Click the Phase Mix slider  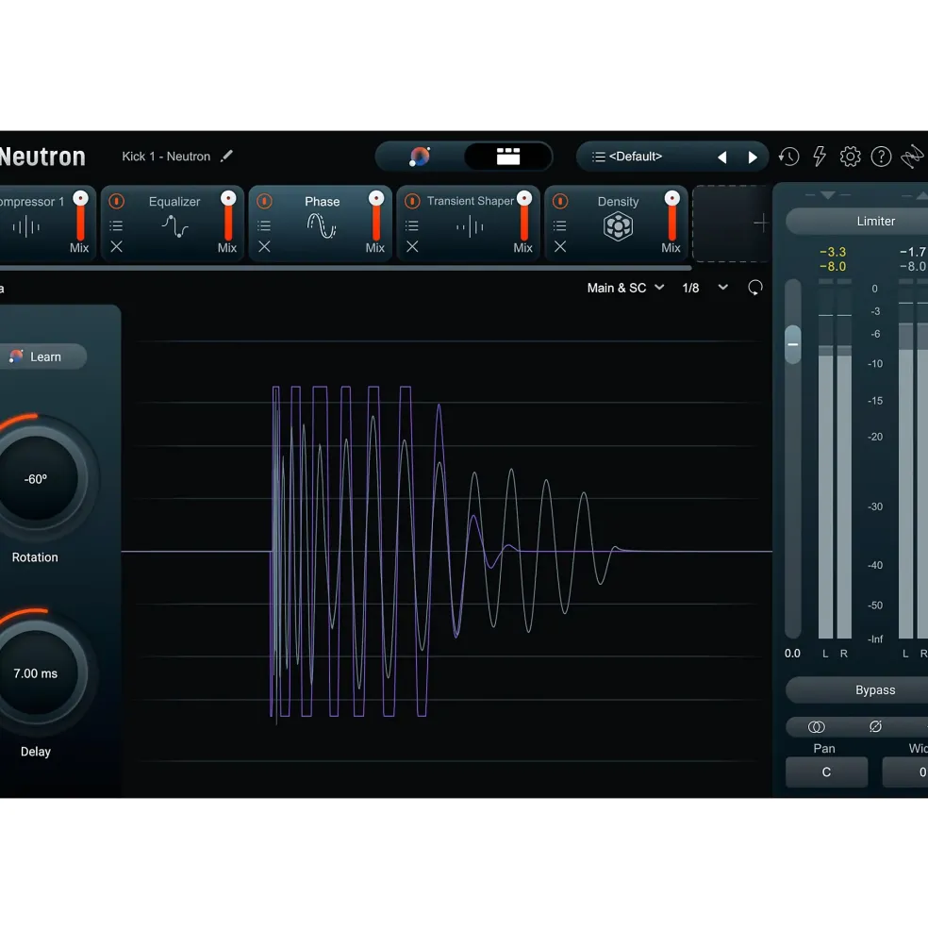pos(376,216)
